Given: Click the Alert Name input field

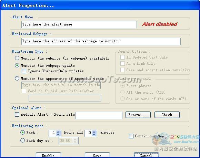Looking at the screenshot, I should point(79,24).
